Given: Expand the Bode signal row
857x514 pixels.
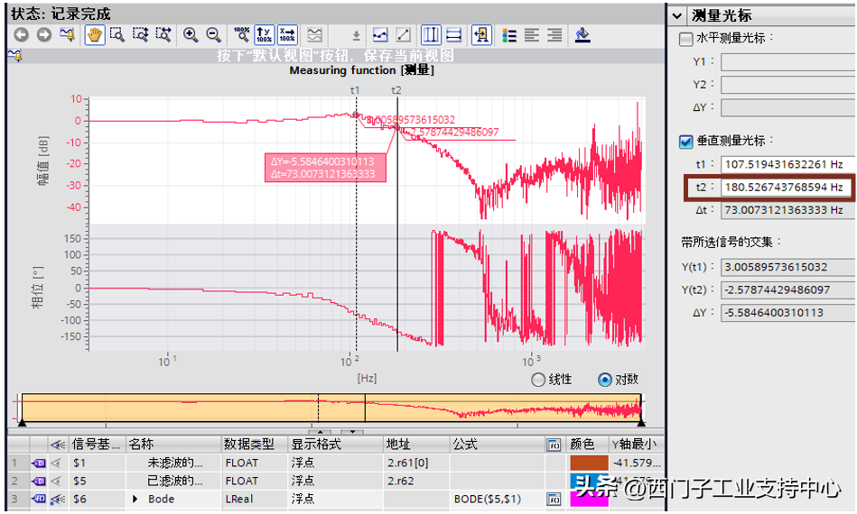Looking at the screenshot, I should pyautogui.click(x=136, y=499).
